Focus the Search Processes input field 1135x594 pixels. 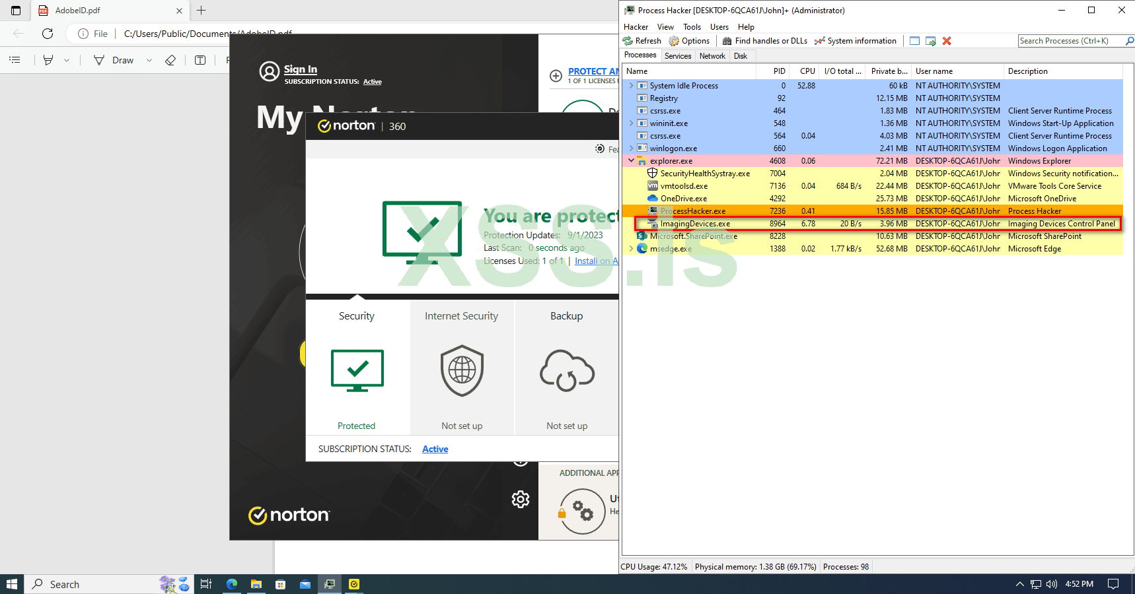[x=1070, y=41]
